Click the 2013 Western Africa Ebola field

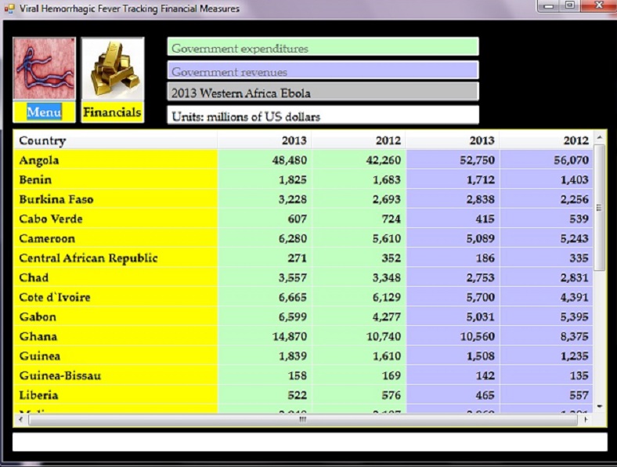[323, 92]
